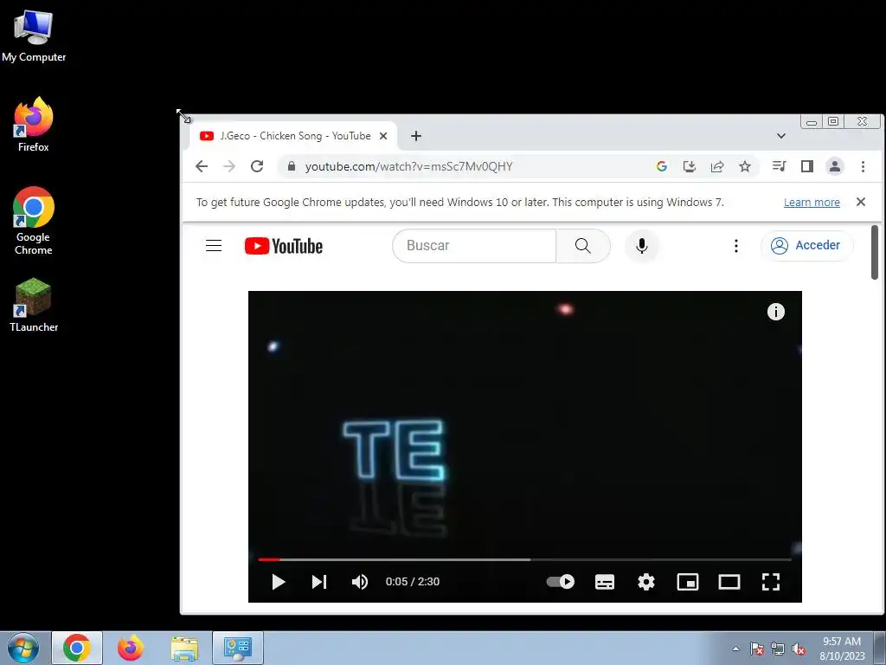Open Chrome three-dot menu

click(x=863, y=166)
